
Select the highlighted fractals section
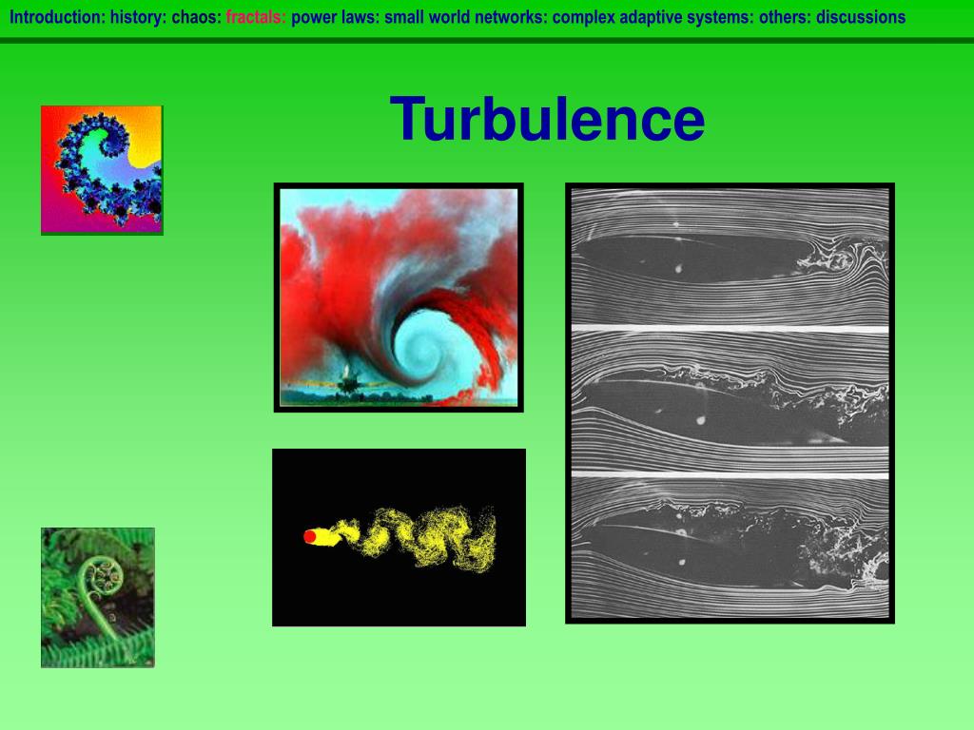(256, 17)
